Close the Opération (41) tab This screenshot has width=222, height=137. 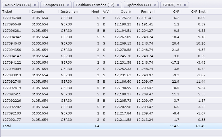pos(154,5)
